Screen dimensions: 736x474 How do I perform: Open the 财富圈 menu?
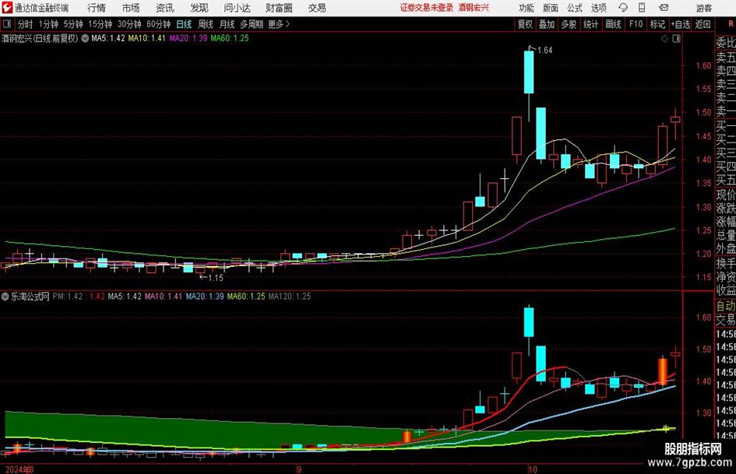tap(279, 8)
